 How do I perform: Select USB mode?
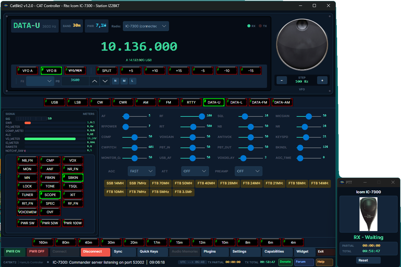click(55, 102)
